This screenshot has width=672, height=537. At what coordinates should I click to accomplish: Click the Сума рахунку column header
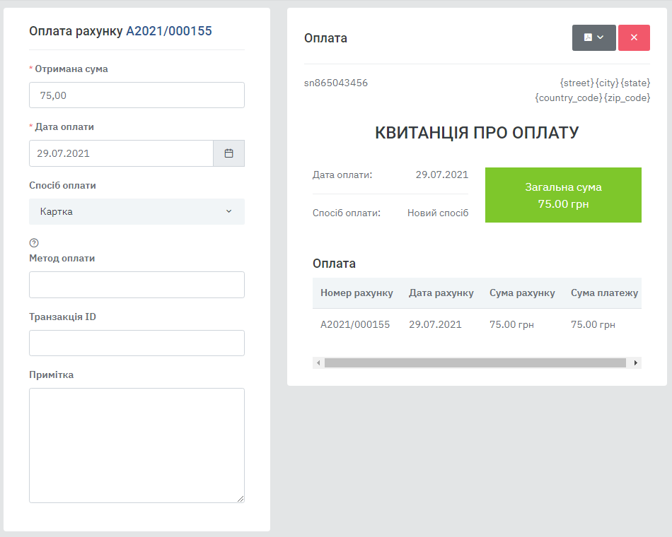pos(522,293)
